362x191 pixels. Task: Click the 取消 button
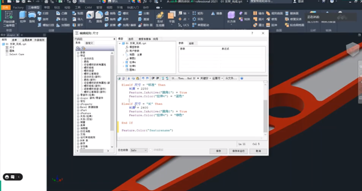pyautogui.click(x=259, y=151)
